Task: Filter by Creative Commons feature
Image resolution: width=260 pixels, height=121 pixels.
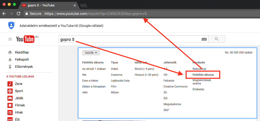Action: point(175,86)
